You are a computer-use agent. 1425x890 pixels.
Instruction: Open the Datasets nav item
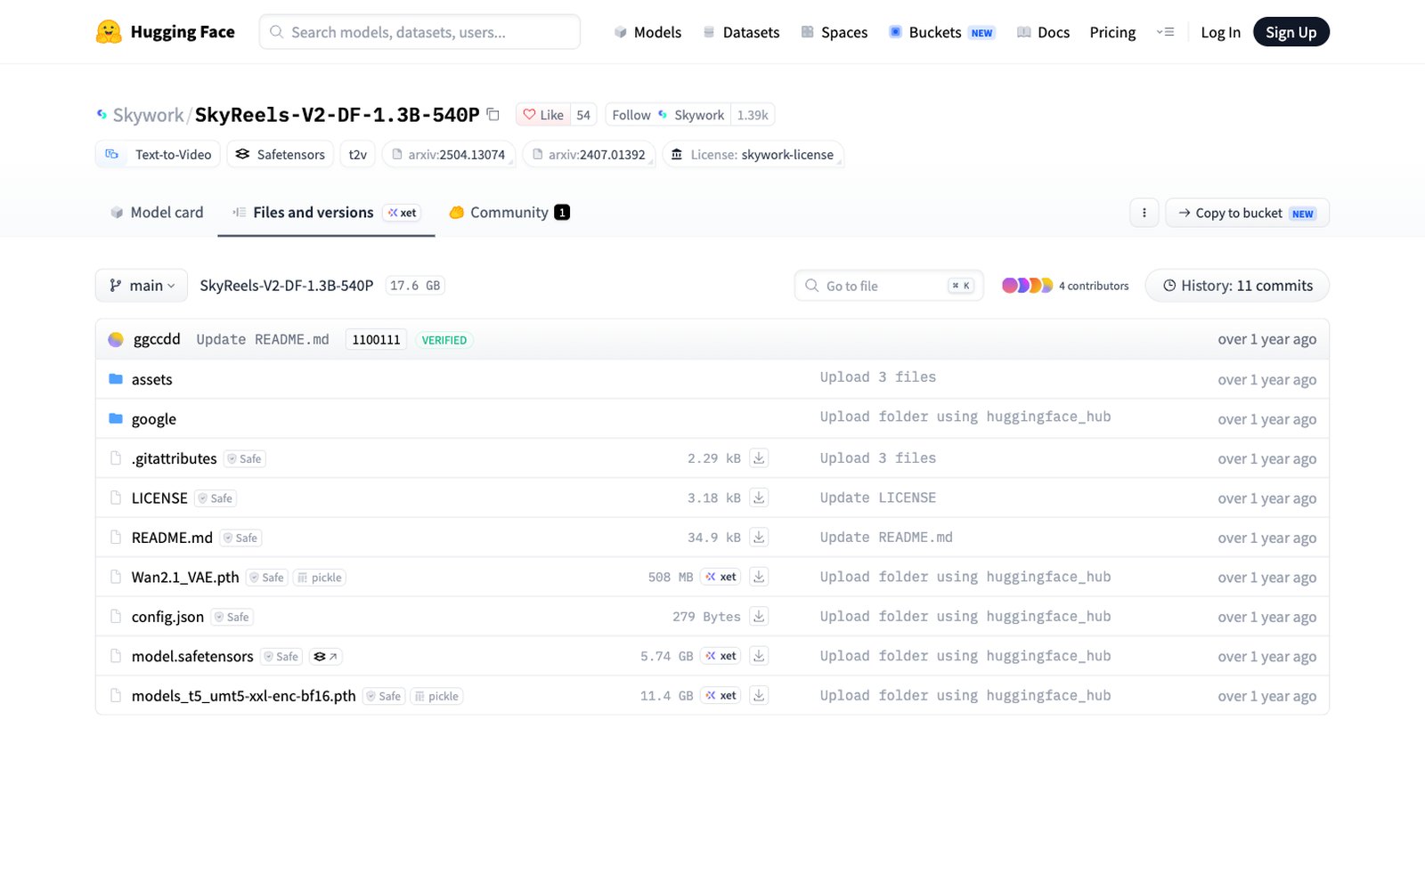click(x=741, y=32)
